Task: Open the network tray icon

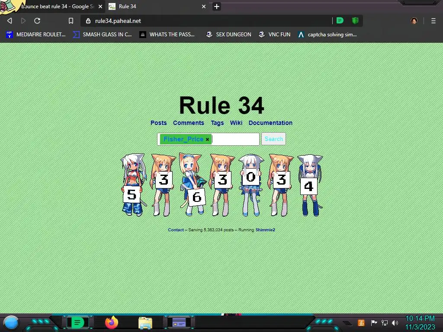Action: point(385,322)
